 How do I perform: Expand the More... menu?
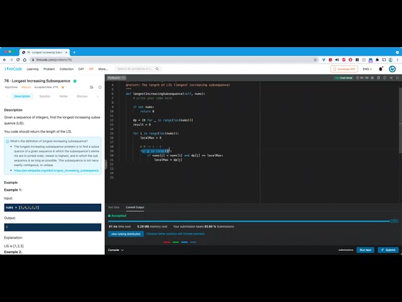pyautogui.click(x=103, y=69)
